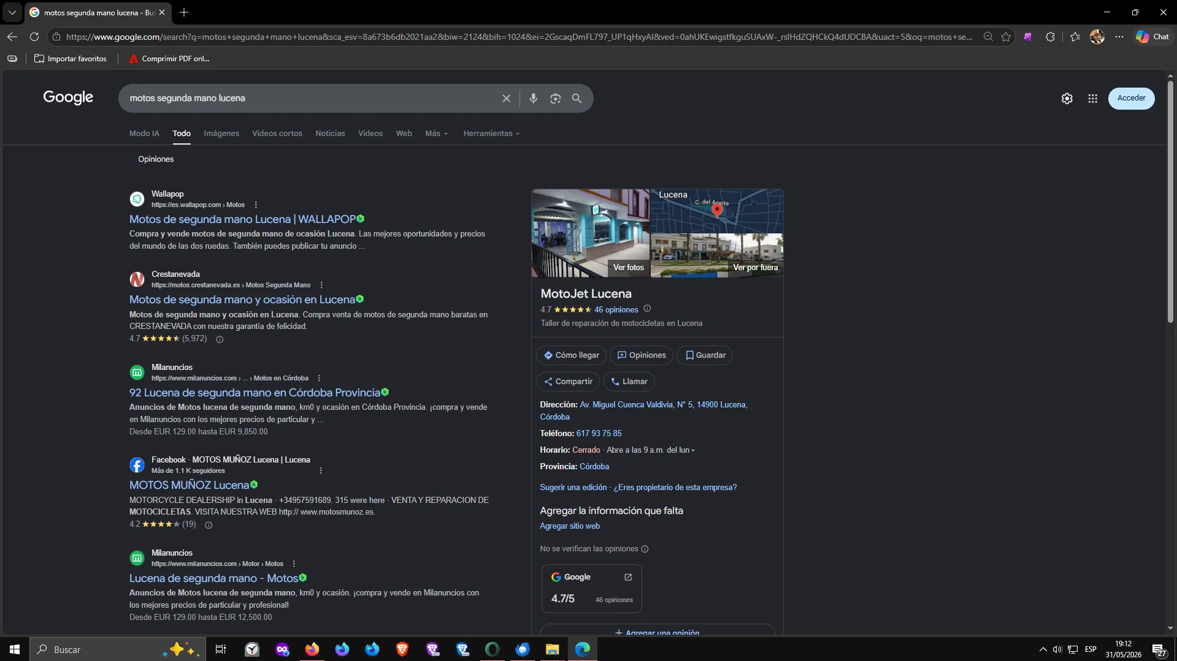Screen dimensions: 1177x661
Task: Open 46 opiniones reviews link
Action: click(x=616, y=310)
